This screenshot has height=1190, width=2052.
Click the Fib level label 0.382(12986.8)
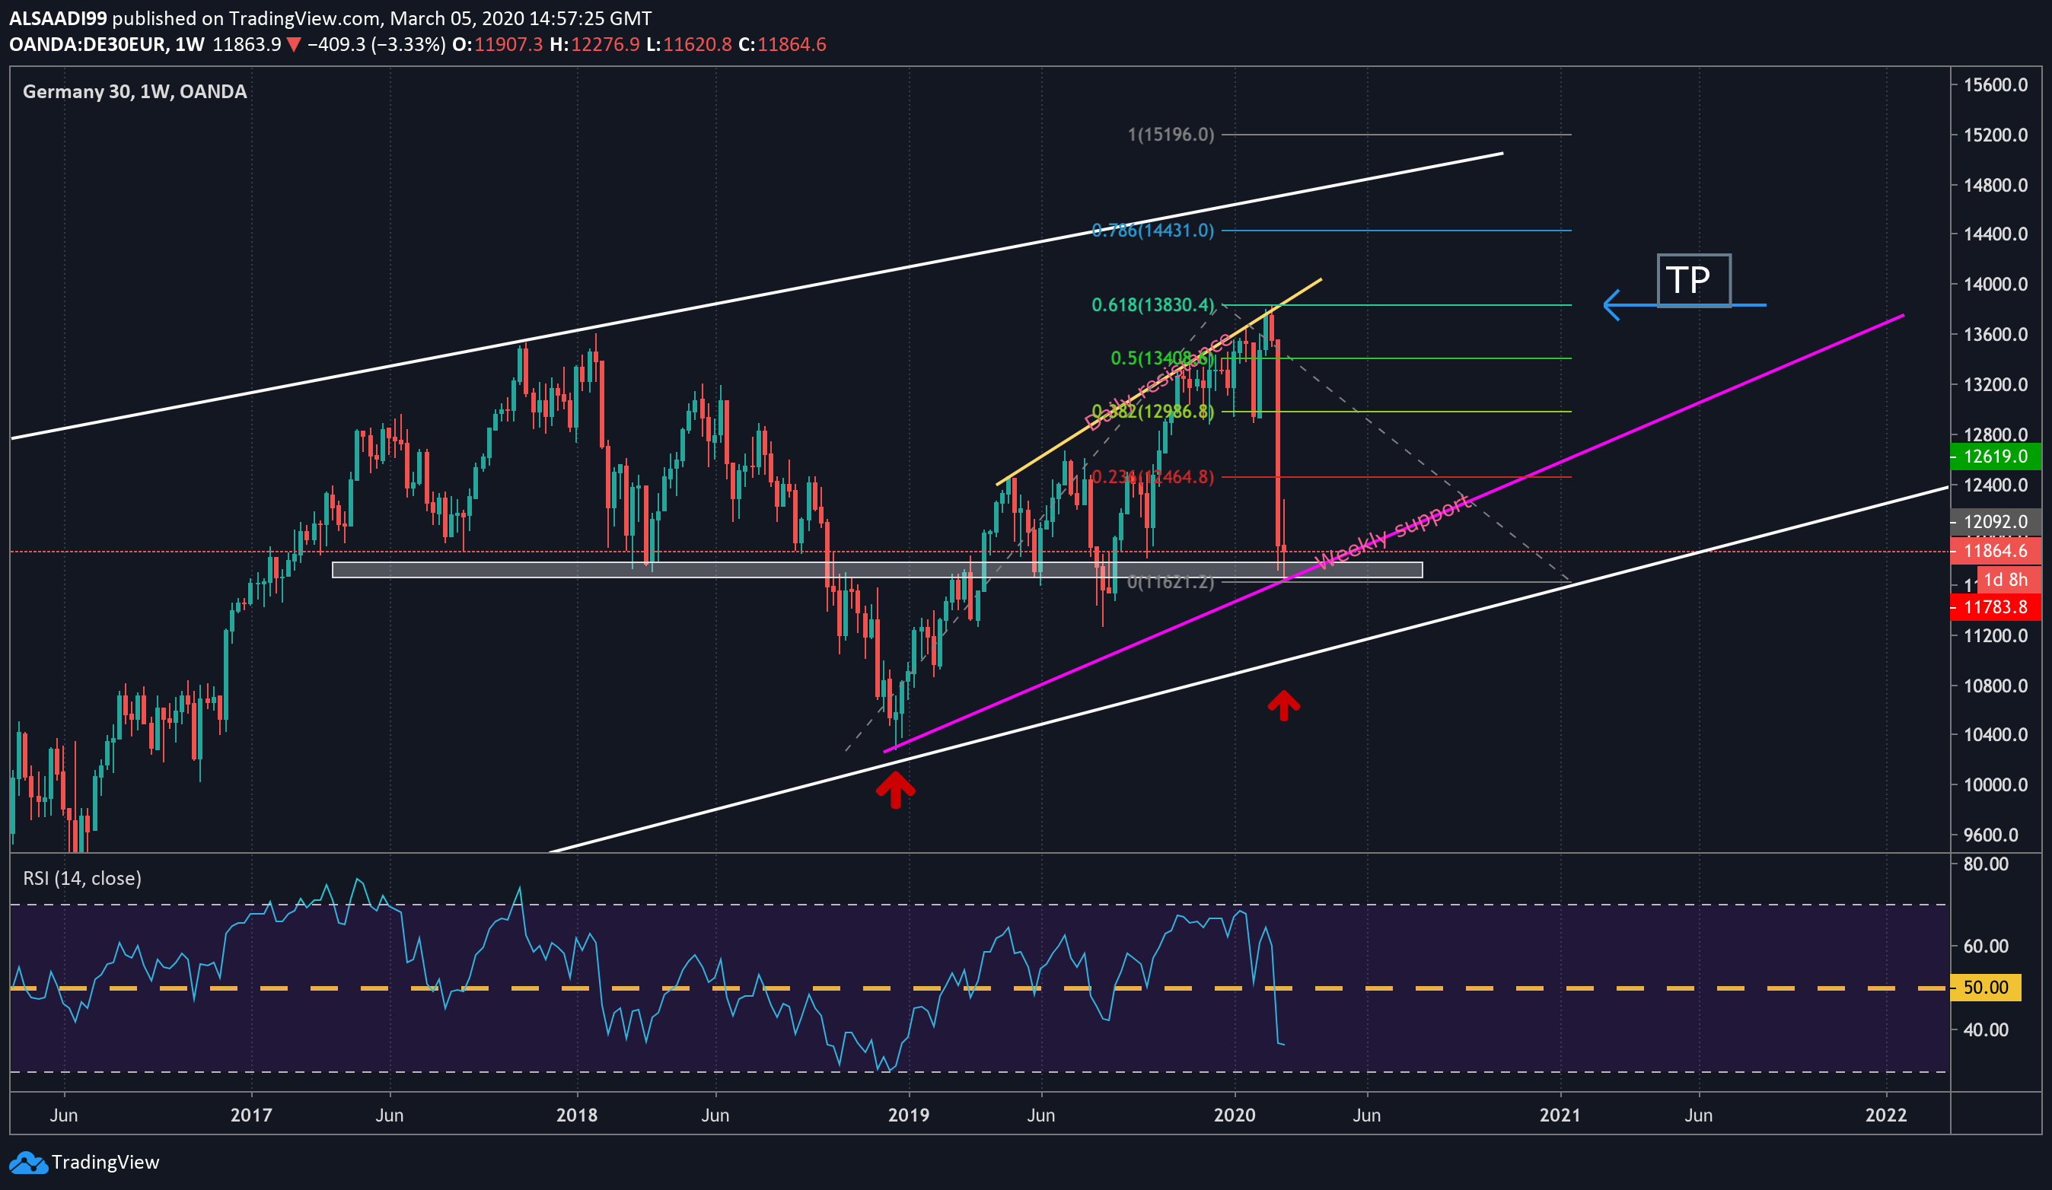[x=1152, y=411]
